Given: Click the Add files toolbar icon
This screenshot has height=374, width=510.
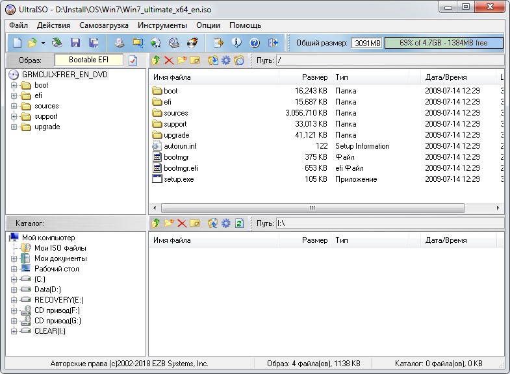Looking at the screenshot, I should pos(218,43).
